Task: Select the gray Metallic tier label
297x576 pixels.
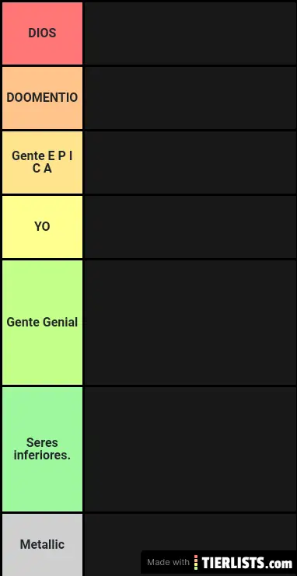Action: (42, 545)
